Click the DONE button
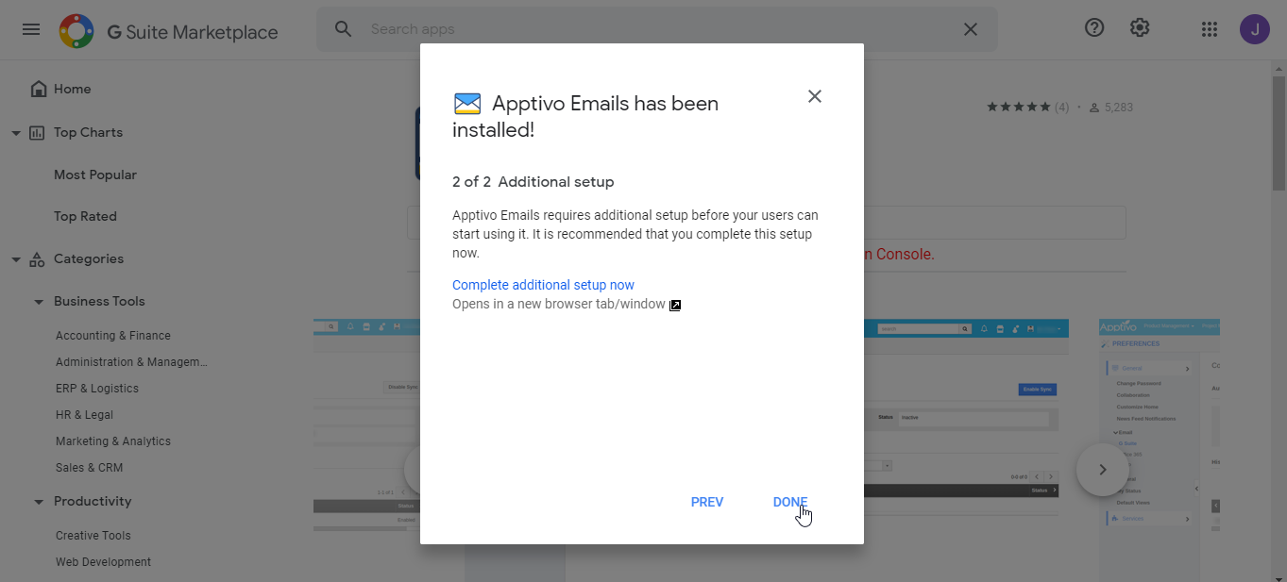 790,502
